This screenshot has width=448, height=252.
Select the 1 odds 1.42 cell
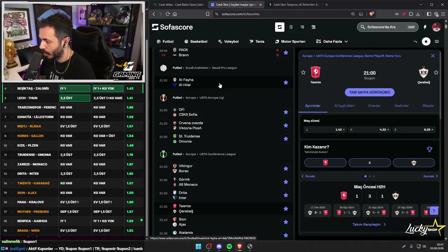coord(325,129)
